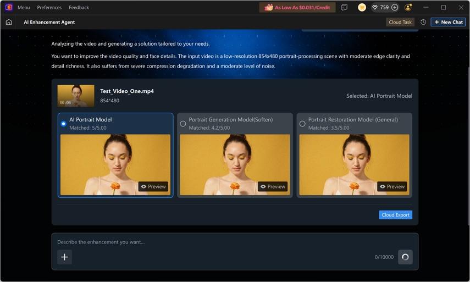Open the user account avatar icon

click(408, 8)
